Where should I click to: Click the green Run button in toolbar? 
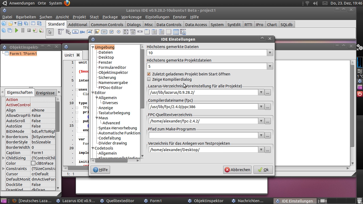click(x=16, y=31)
